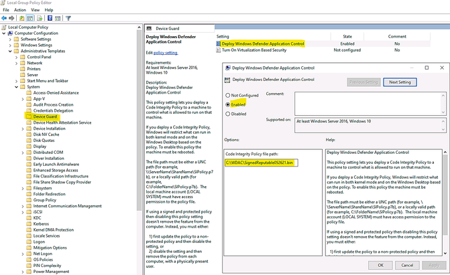The image size is (450, 275).
Task: Click the Previous Setting button
Action: pyautogui.click(x=363, y=82)
